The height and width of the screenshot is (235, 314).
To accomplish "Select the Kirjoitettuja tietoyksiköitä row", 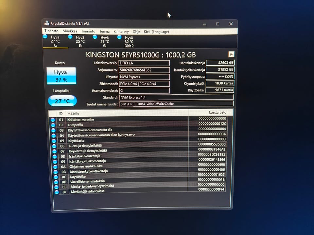I will [139, 150].
